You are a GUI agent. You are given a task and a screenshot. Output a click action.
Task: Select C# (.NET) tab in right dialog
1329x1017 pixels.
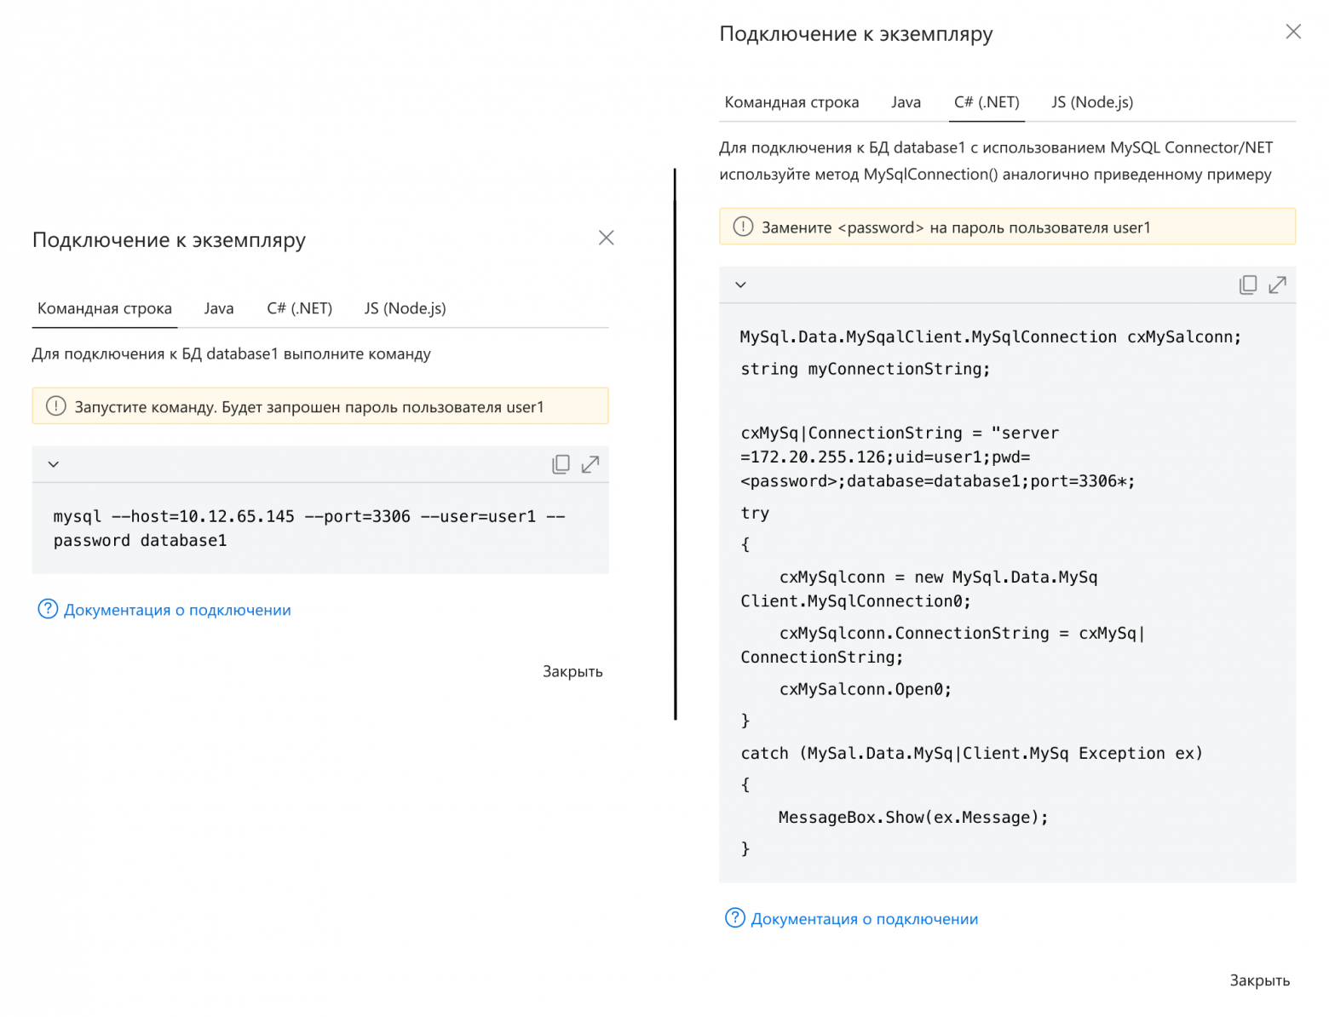point(987,102)
